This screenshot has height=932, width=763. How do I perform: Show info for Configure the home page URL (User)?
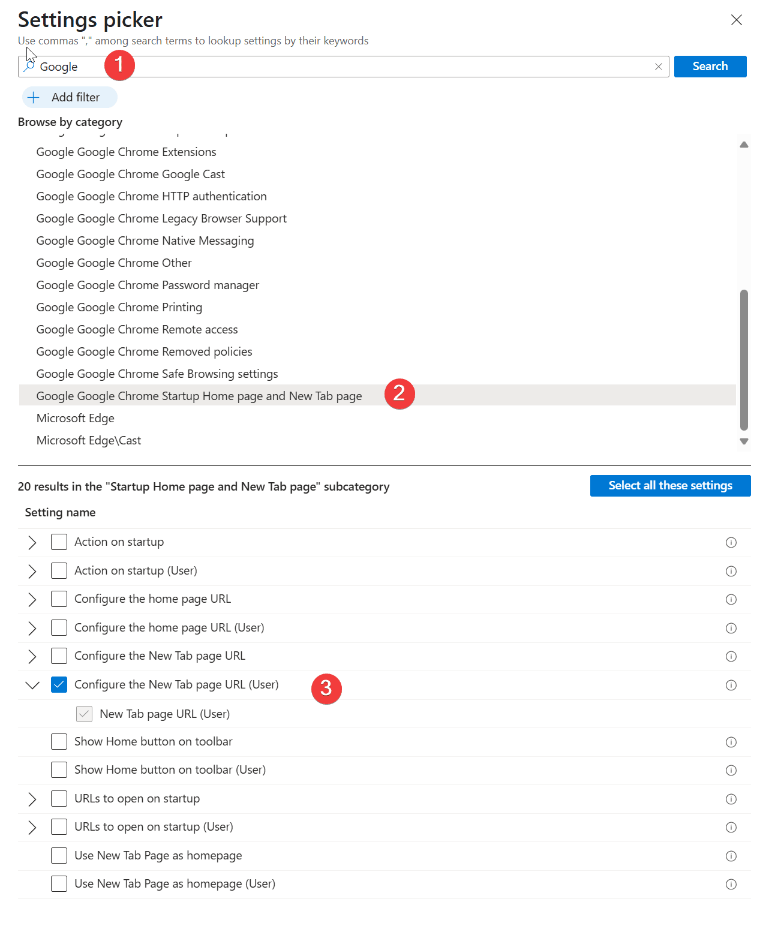(731, 628)
